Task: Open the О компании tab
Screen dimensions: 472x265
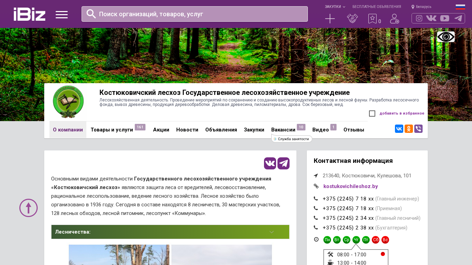Action: (68, 130)
